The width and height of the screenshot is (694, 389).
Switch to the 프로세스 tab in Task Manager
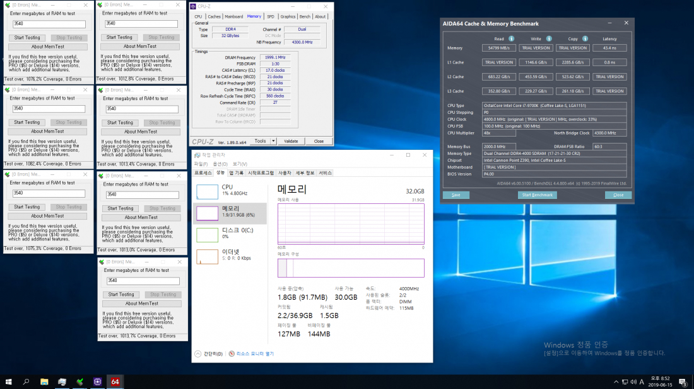204,173
